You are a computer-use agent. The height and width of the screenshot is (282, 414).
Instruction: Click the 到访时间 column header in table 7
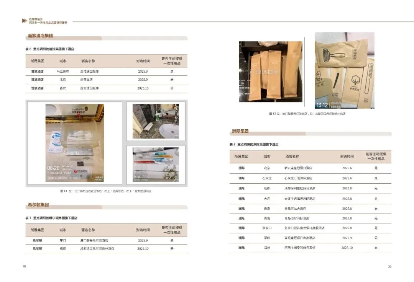(143, 230)
